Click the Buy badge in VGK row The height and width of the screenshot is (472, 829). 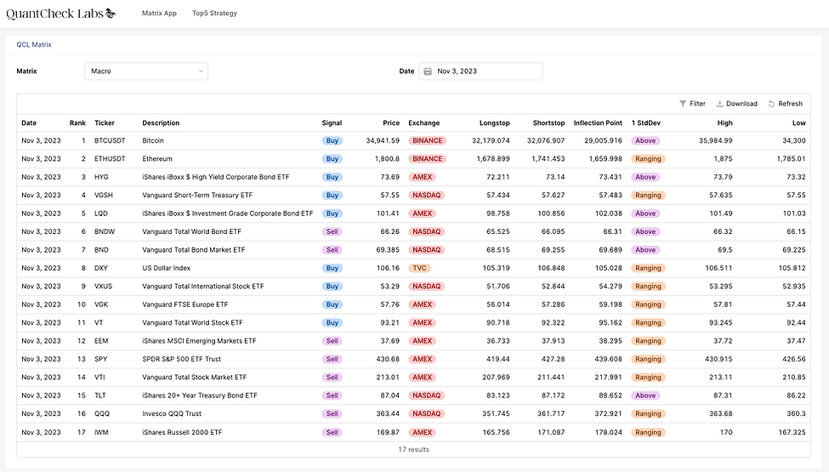(332, 304)
